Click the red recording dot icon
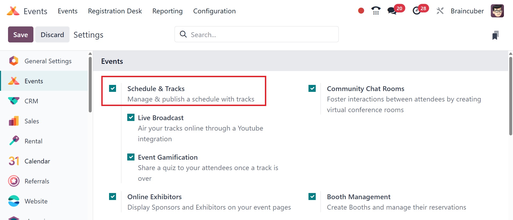513x220 pixels. click(x=361, y=11)
